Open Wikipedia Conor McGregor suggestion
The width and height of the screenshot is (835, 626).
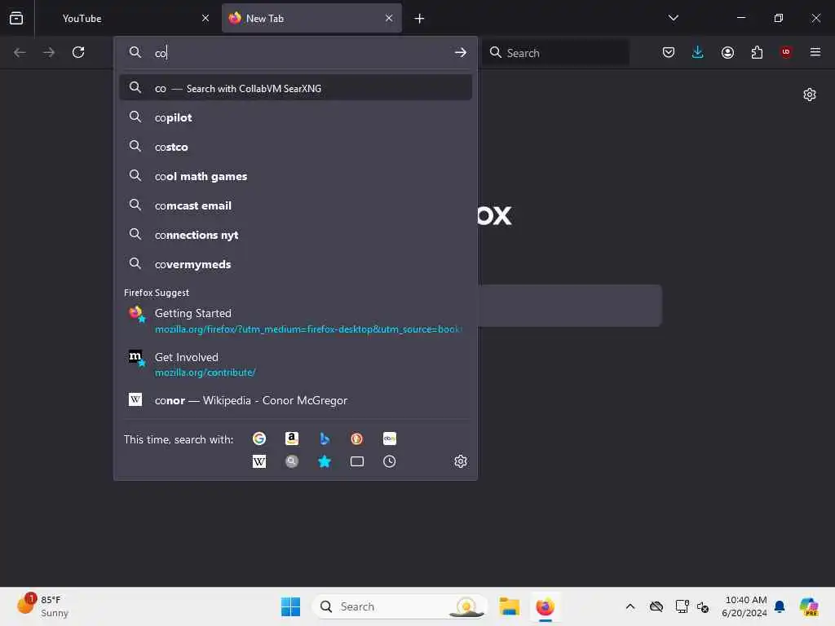click(296, 400)
